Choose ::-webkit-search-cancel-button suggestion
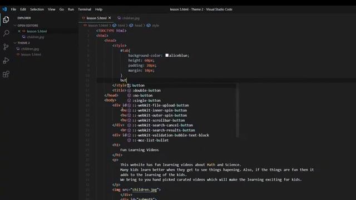 [x=182, y=126]
